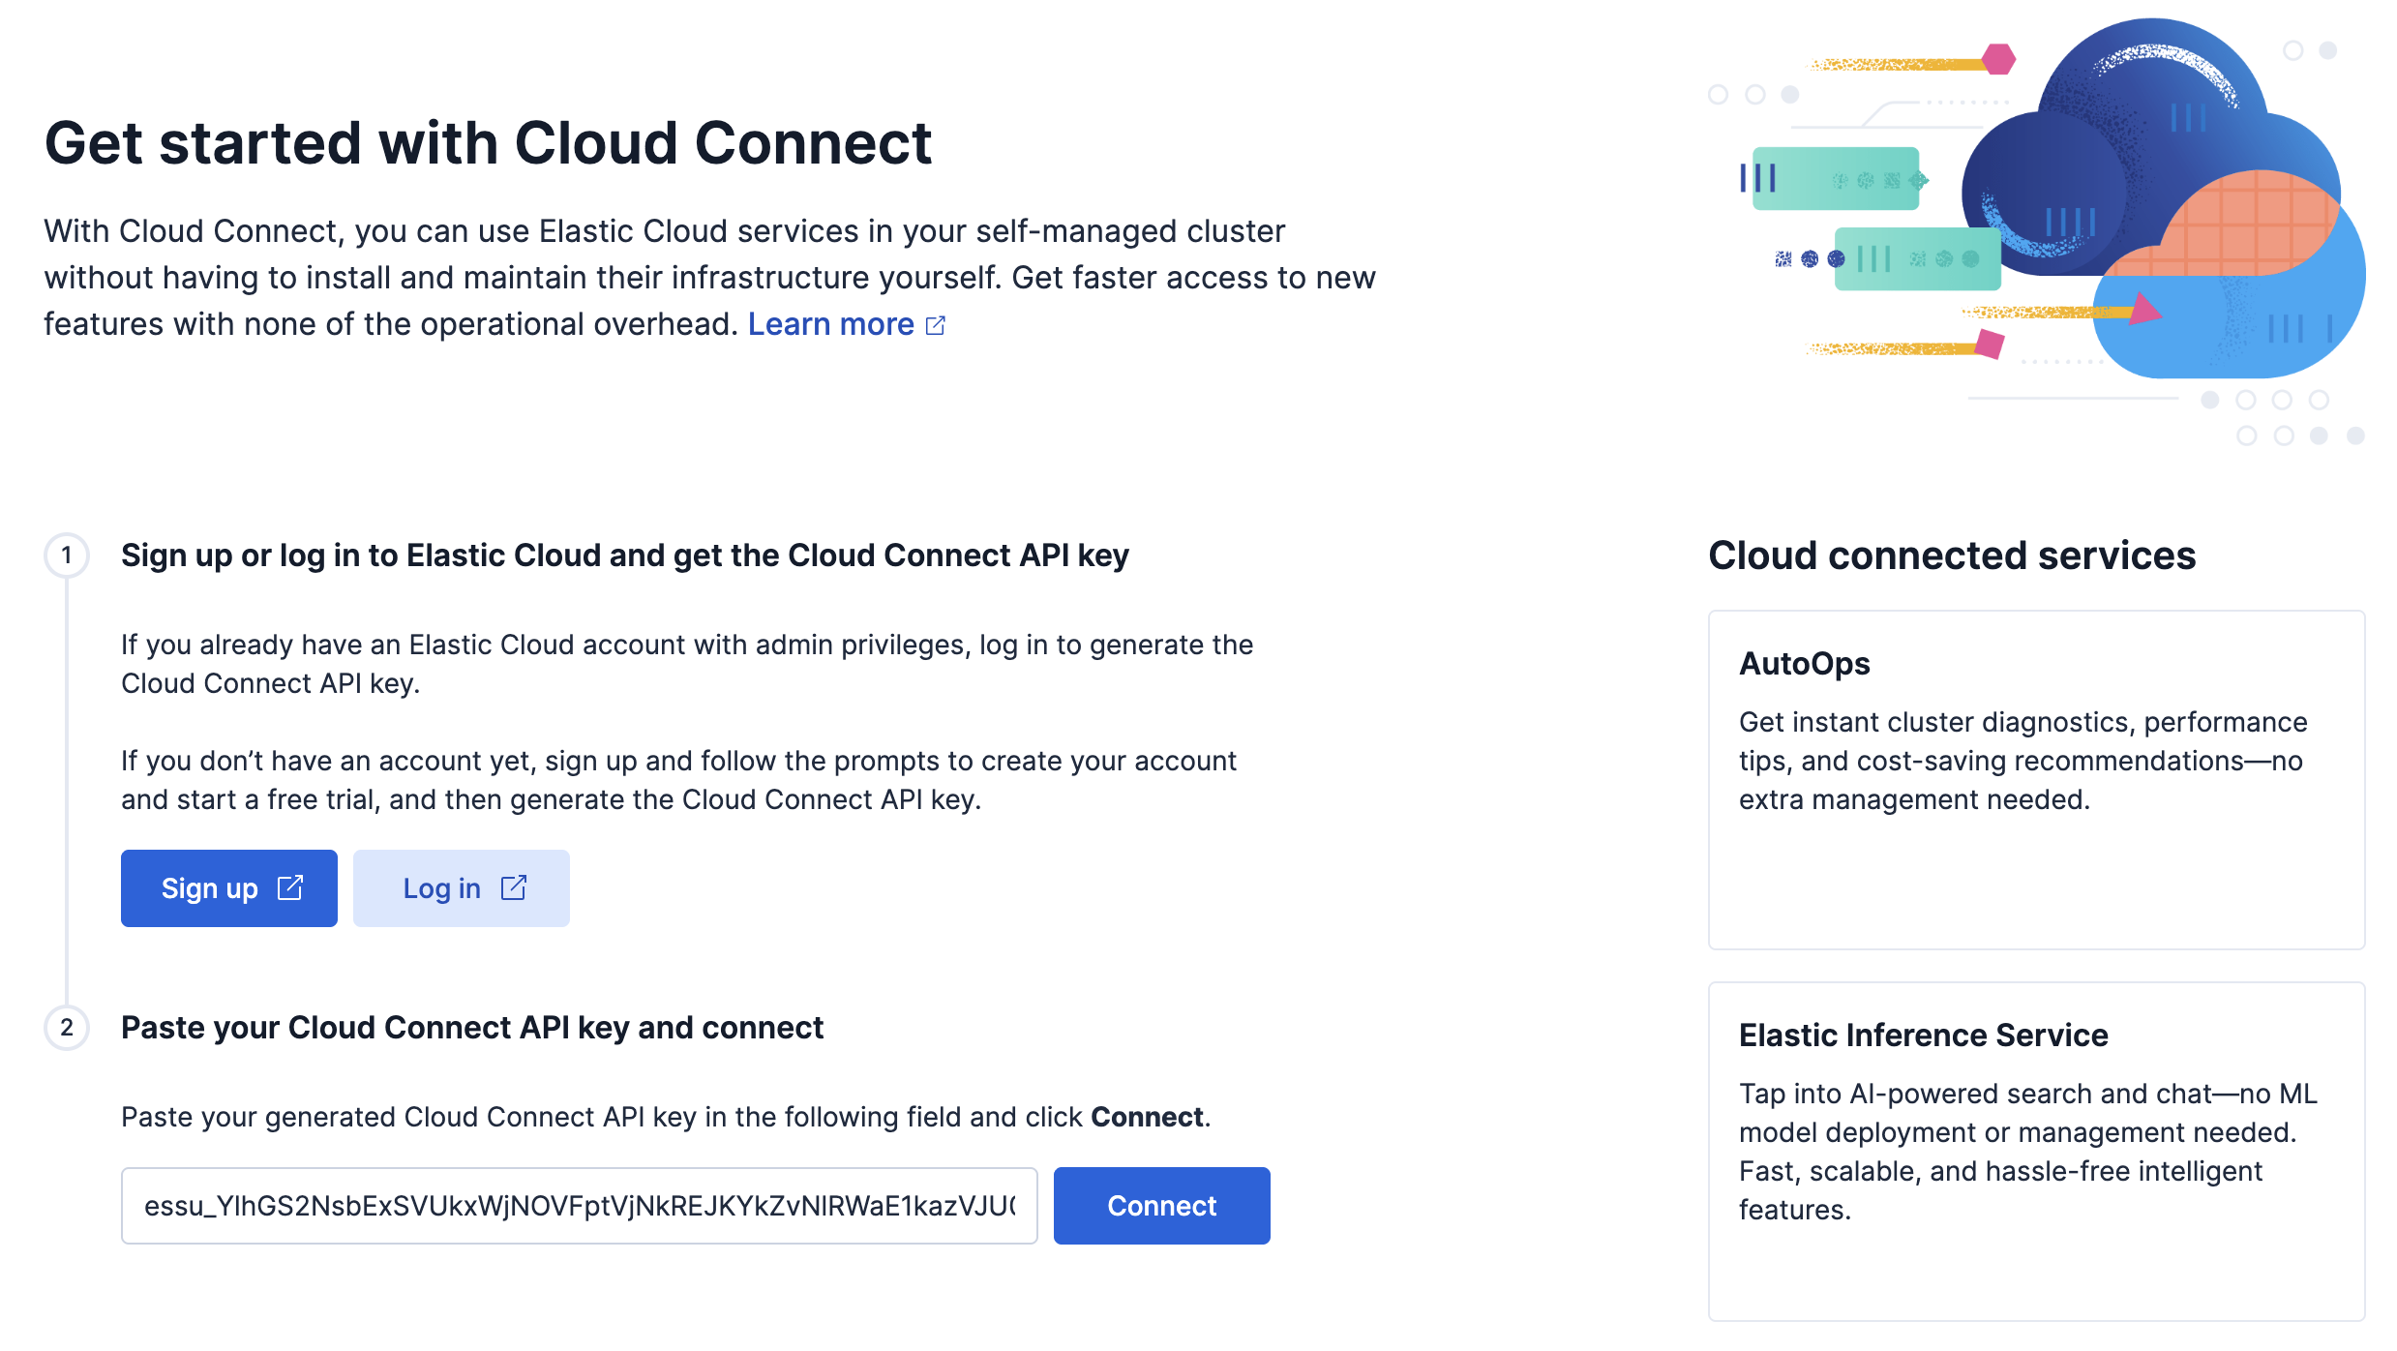Open the Learn more link
Screen dimensions: 2397x1351
tap(831, 324)
